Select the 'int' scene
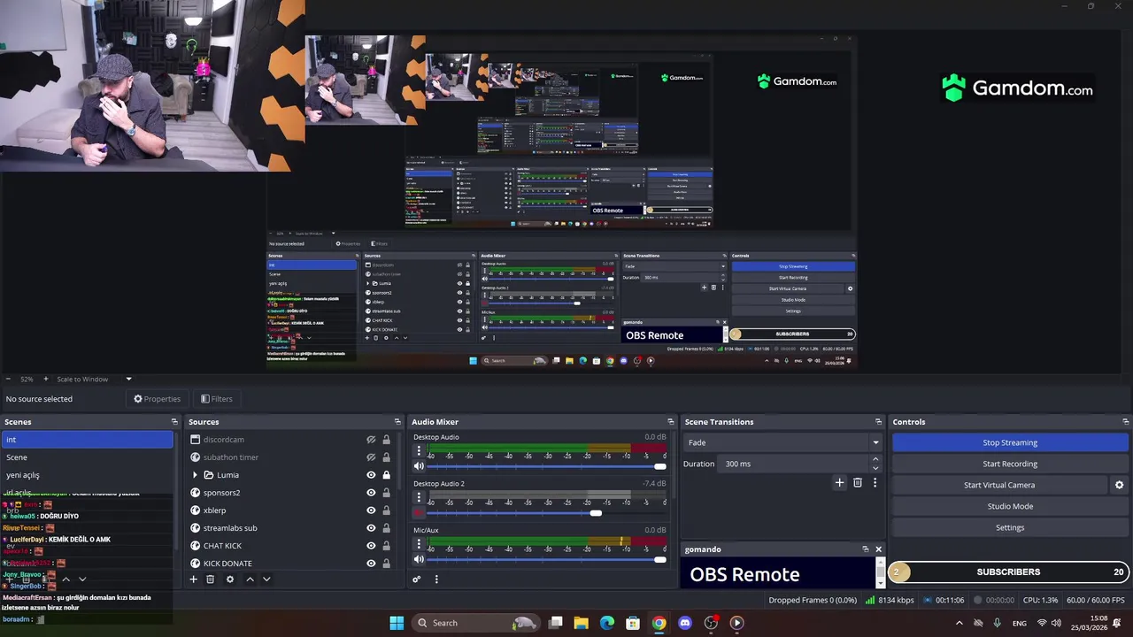Viewport: 1133px width, 637px height. (88, 440)
